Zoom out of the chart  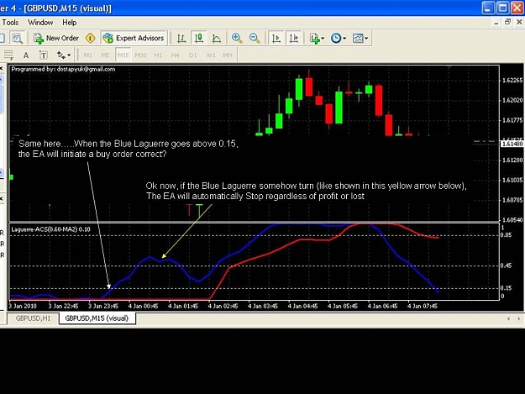pyautogui.click(x=255, y=38)
